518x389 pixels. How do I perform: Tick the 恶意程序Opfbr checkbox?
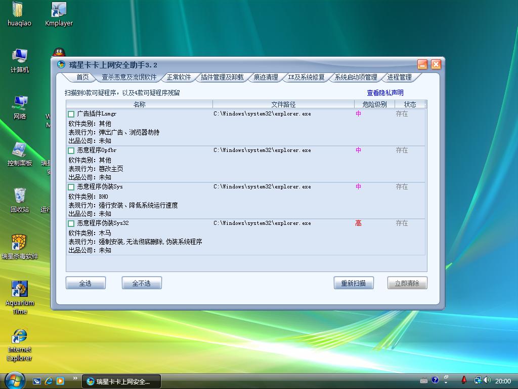click(x=71, y=150)
